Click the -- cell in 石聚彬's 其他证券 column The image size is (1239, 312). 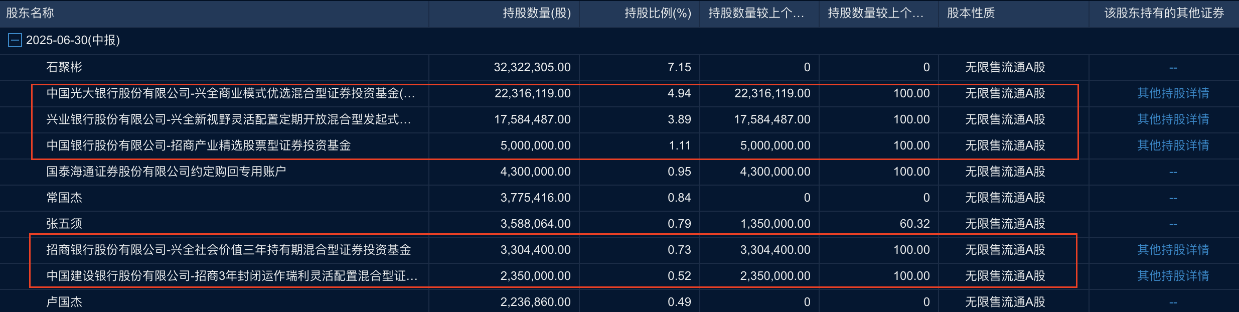tap(1172, 67)
